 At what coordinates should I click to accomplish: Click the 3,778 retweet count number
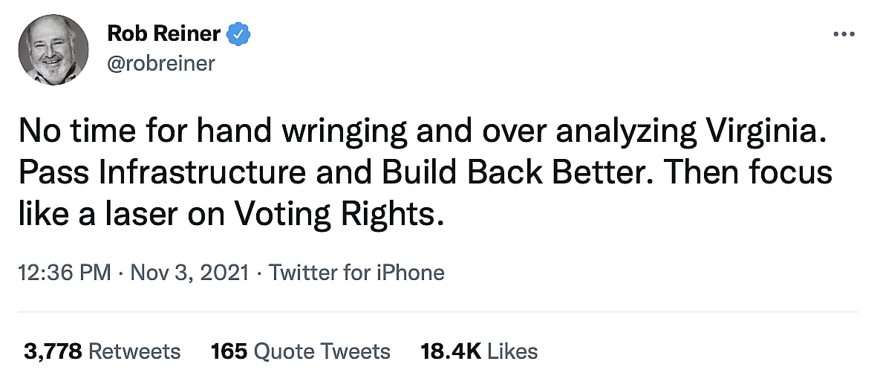(53, 351)
